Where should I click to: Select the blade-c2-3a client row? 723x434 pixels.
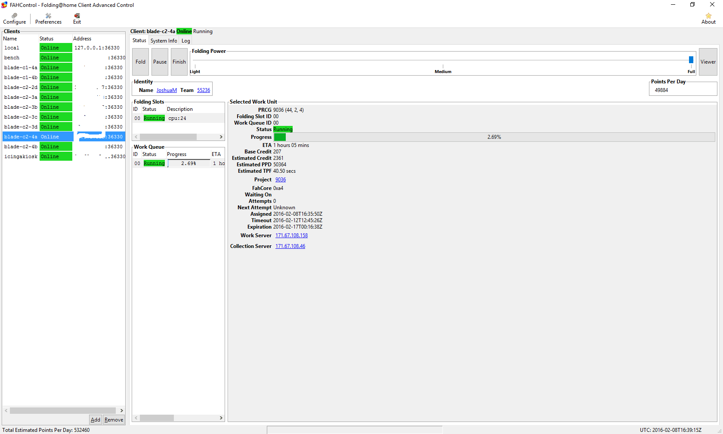pos(64,97)
